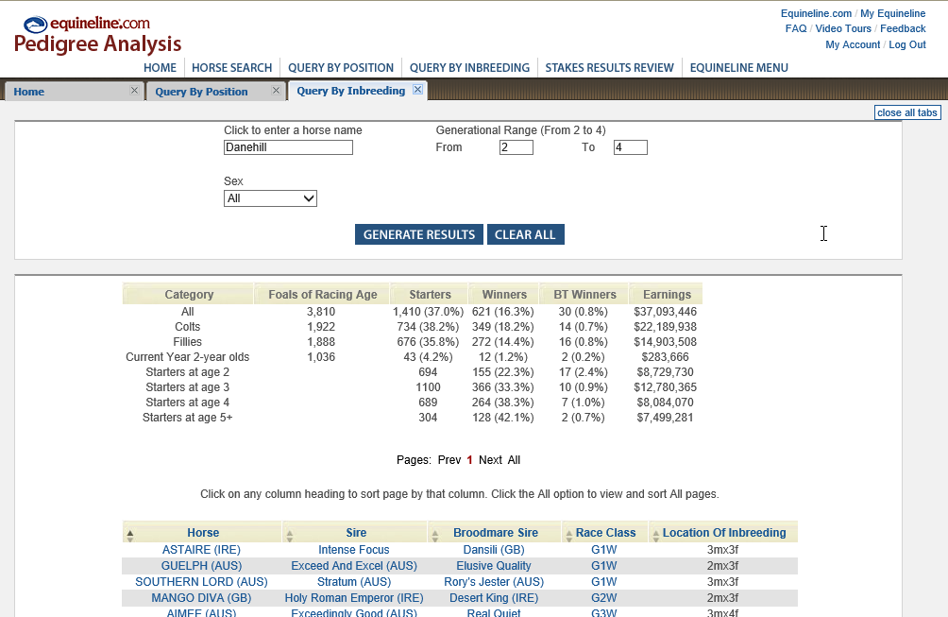The height and width of the screenshot is (617, 948).
Task: Click the generational range From field
Action: [516, 147]
